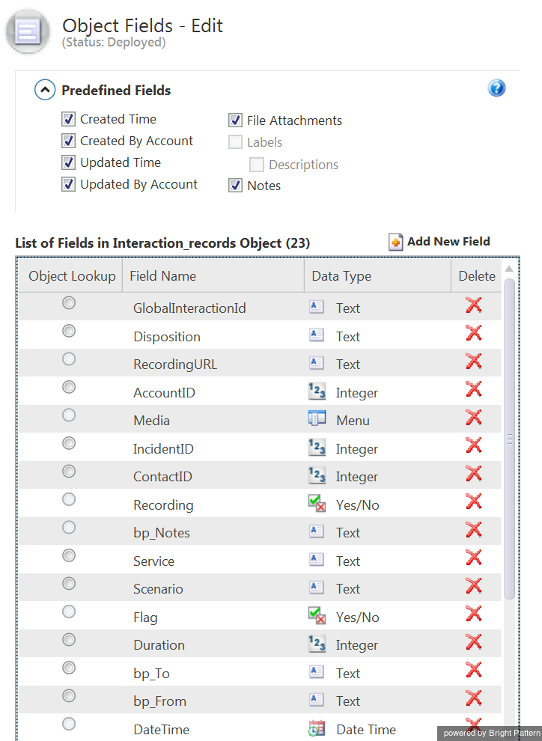Click the Date Time calendar icon
The image size is (542, 741).
317,728
